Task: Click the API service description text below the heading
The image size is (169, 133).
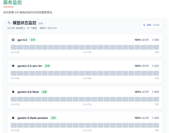Action: 28,13
